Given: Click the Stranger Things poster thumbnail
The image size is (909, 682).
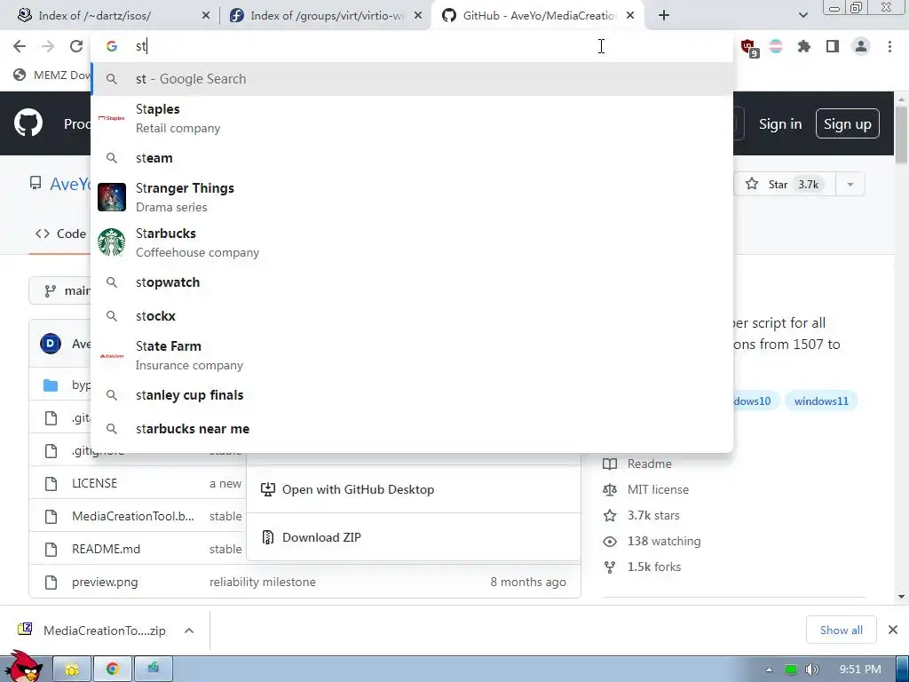Looking at the screenshot, I should click(x=111, y=197).
